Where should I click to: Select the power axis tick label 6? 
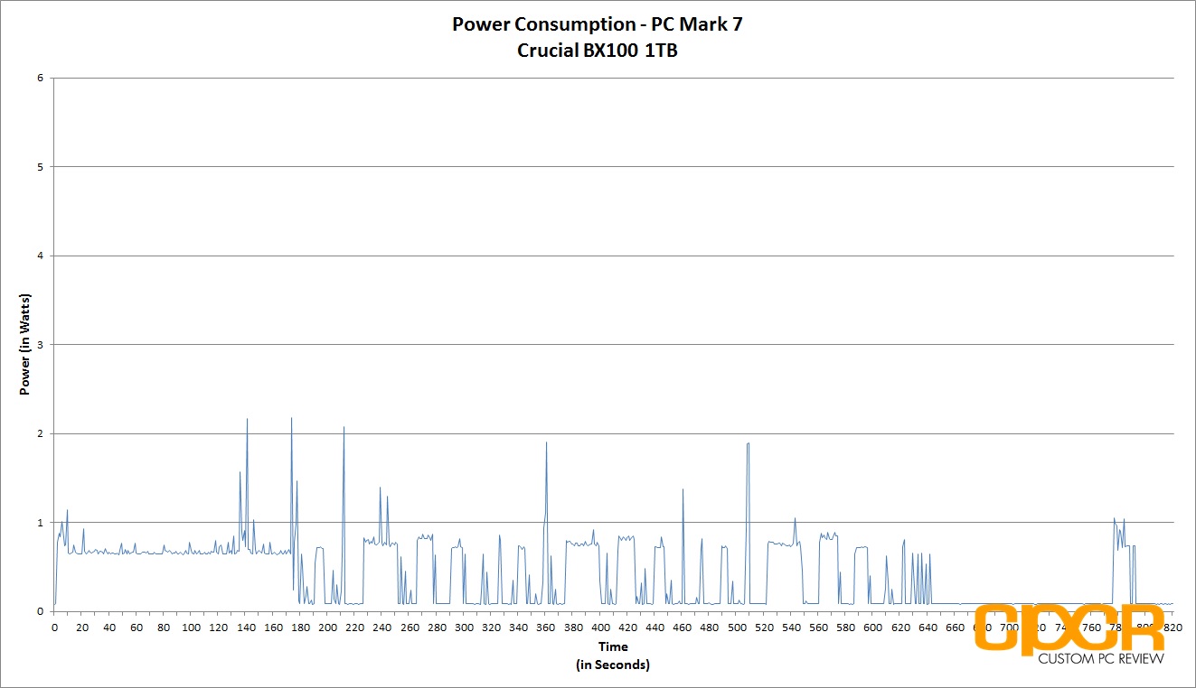[40, 78]
